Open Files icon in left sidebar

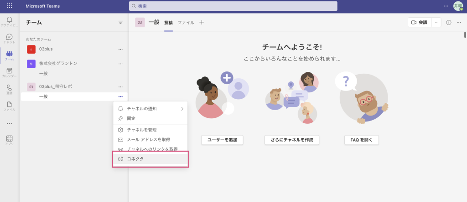point(9,106)
